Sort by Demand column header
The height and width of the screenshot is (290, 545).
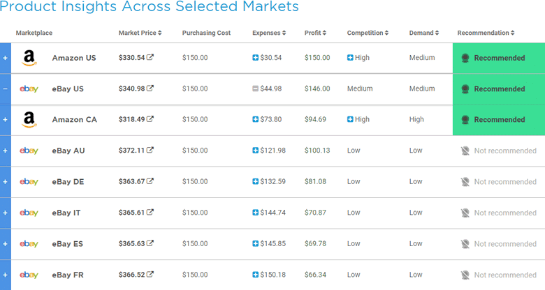tap(424, 33)
